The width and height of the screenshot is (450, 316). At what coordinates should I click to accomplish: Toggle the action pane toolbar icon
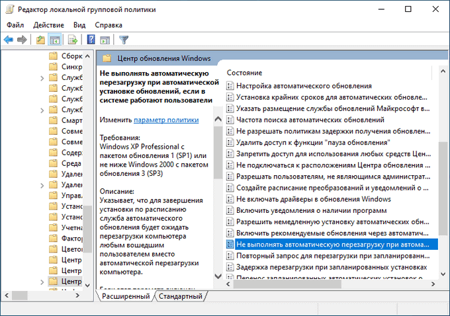click(x=105, y=40)
